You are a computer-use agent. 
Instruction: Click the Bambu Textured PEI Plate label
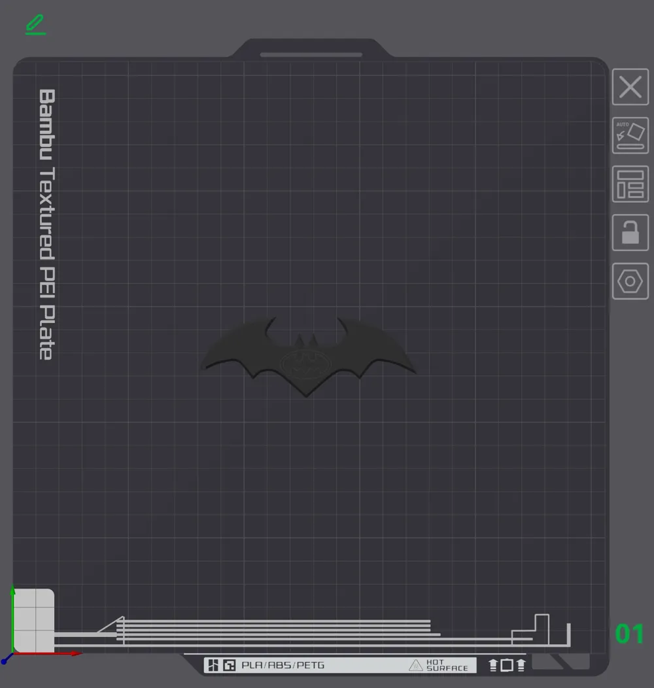[47, 225]
